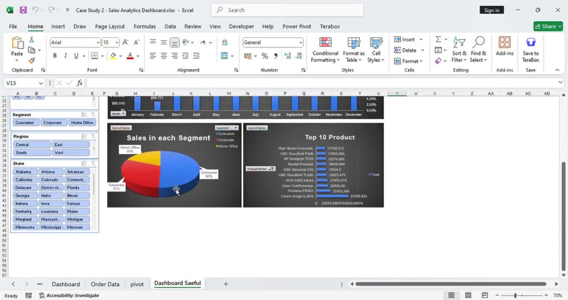This screenshot has height=300, width=568.
Task: Click the Increase Indent icon
Action: (x=197, y=56)
